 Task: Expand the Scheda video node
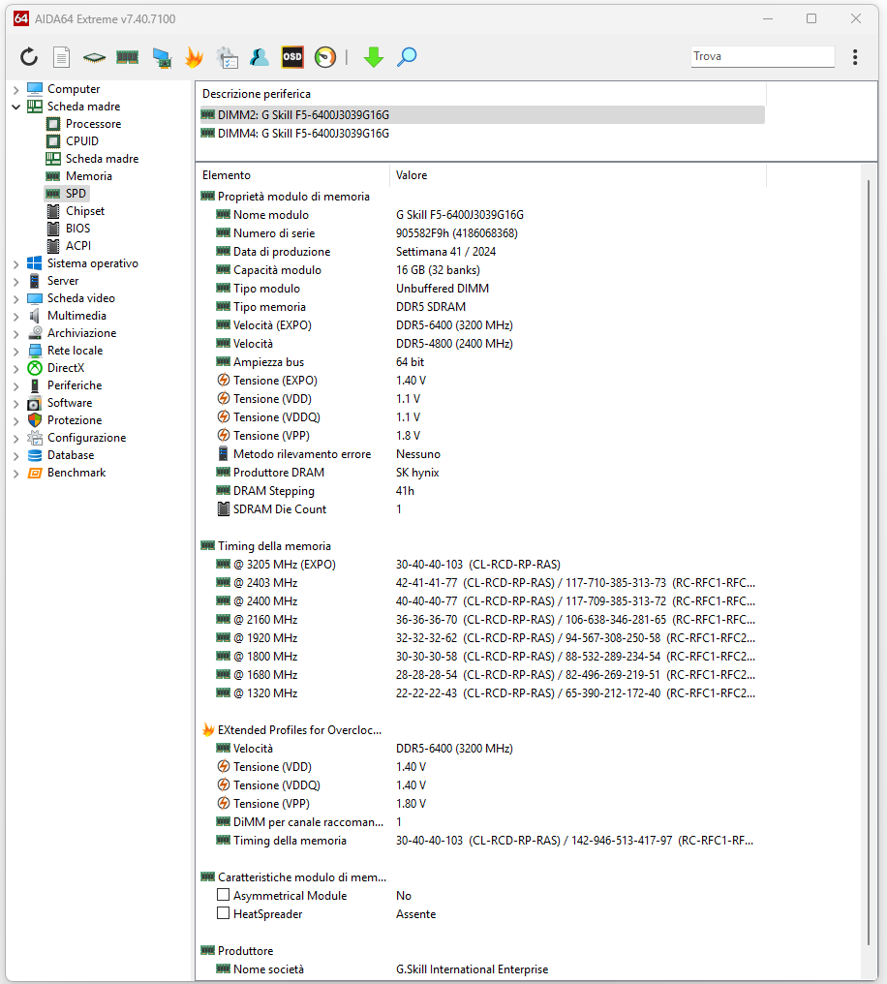pos(16,299)
